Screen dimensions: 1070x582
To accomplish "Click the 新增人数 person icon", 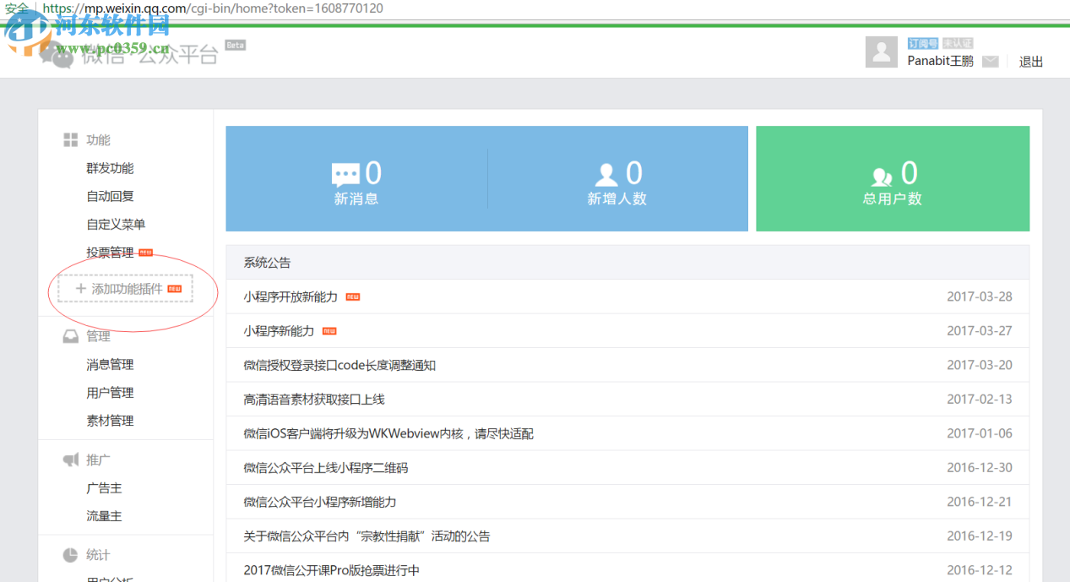I will (606, 175).
